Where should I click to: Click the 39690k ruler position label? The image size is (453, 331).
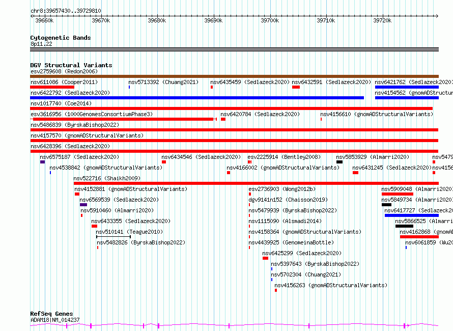(x=213, y=20)
